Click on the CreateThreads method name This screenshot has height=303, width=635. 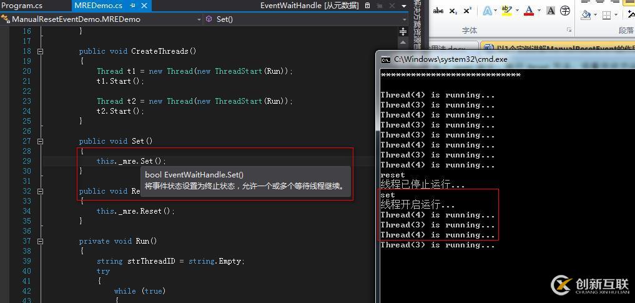click(160, 51)
